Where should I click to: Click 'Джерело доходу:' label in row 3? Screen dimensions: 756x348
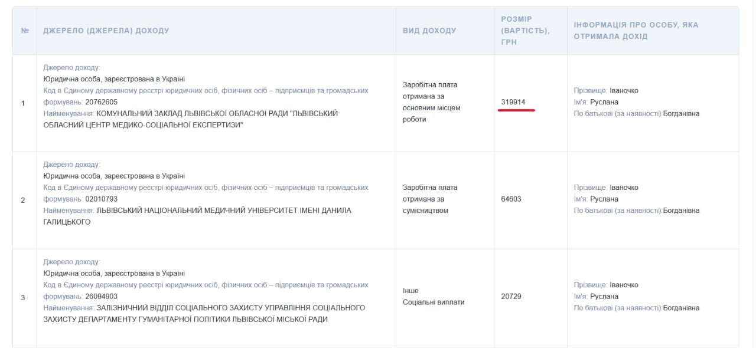(x=71, y=262)
